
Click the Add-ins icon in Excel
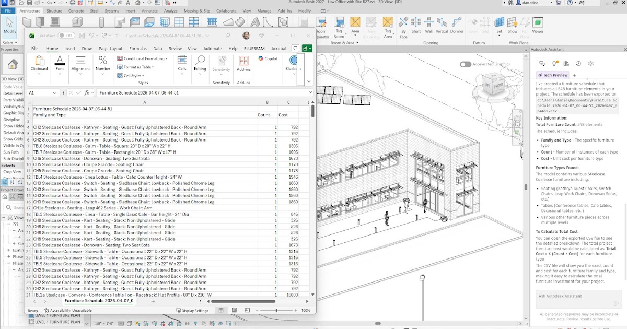(x=243, y=64)
